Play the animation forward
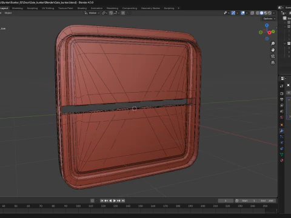Viewport: 291px width, 218px height. click(x=115, y=200)
